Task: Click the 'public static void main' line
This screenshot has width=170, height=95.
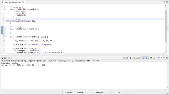Action: coord(29,37)
